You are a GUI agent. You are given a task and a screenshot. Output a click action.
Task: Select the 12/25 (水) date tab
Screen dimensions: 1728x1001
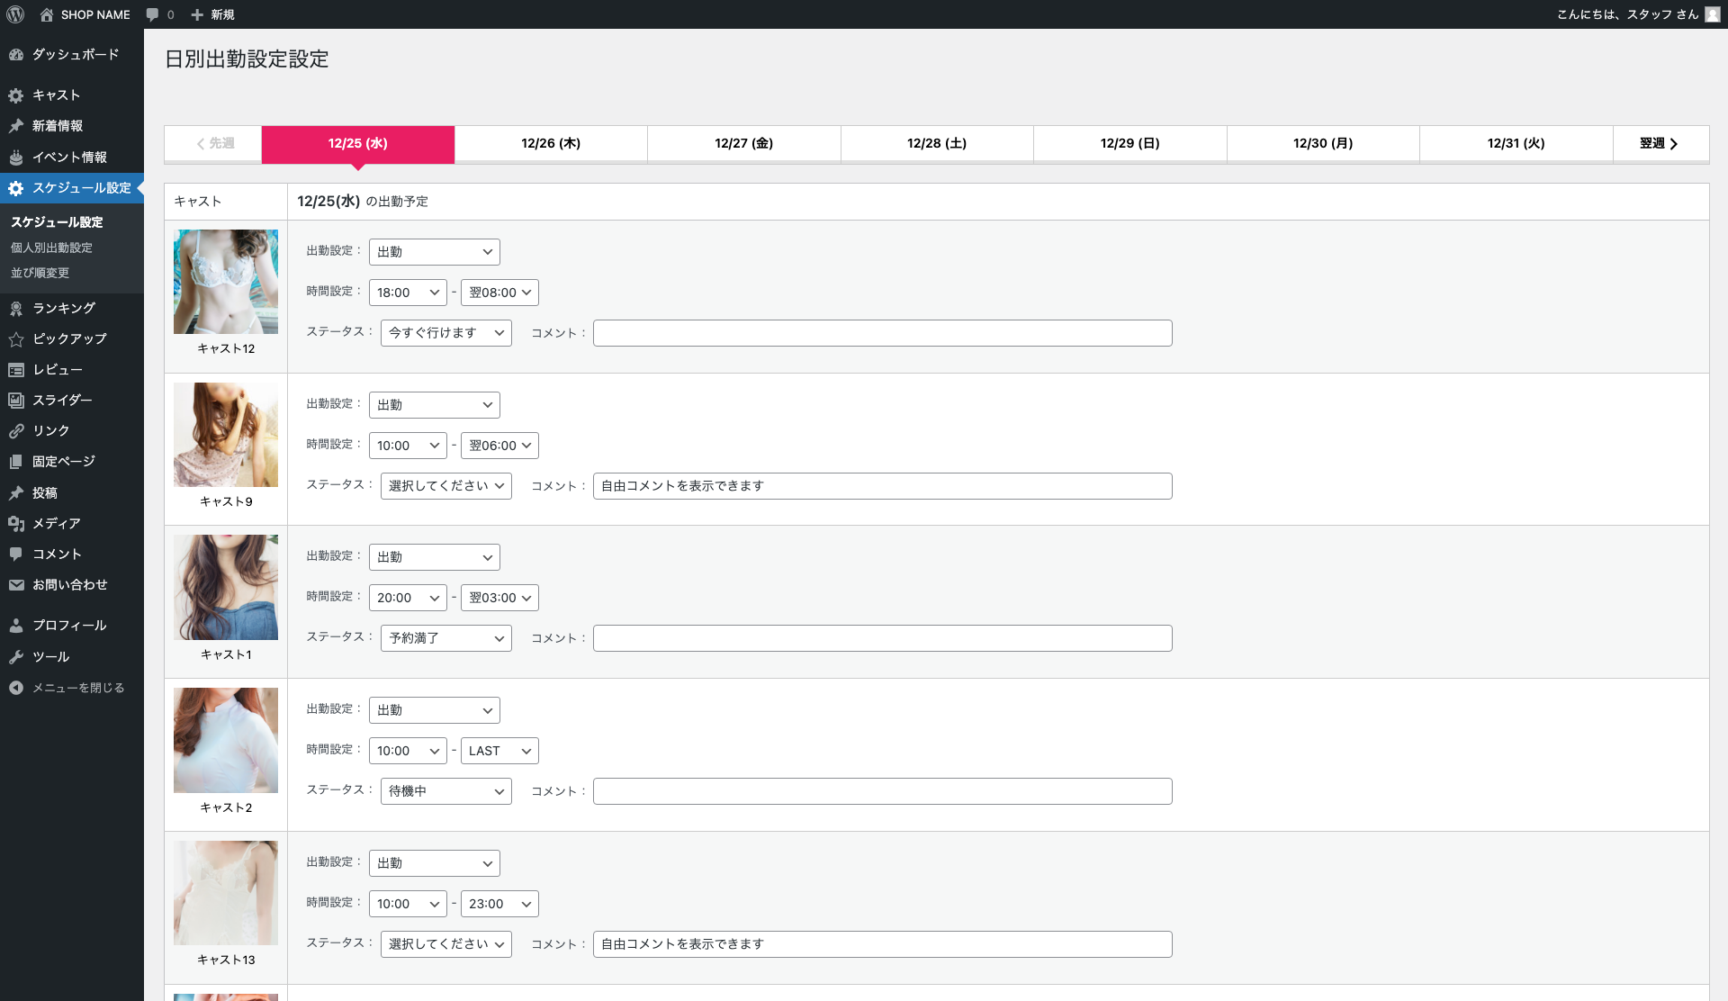pos(358,144)
